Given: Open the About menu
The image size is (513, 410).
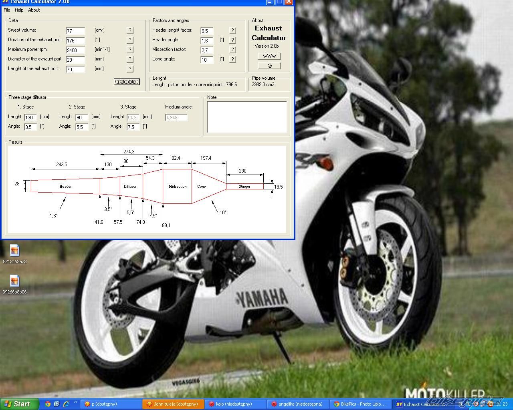Looking at the screenshot, I should pyautogui.click(x=34, y=10).
